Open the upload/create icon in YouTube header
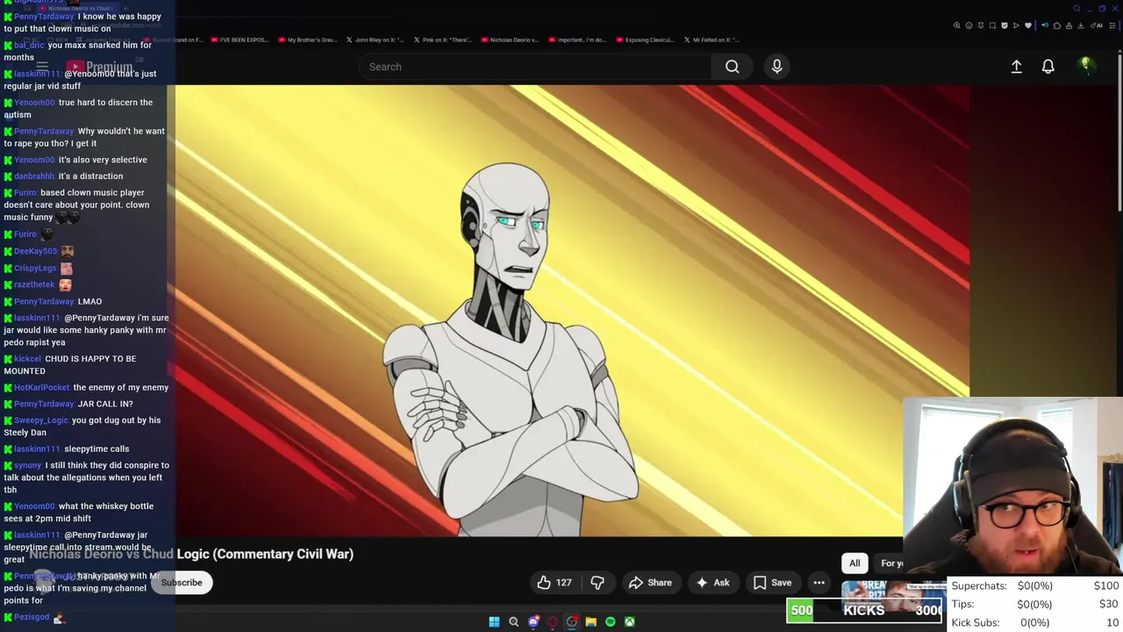The width and height of the screenshot is (1123, 632). tap(1016, 67)
